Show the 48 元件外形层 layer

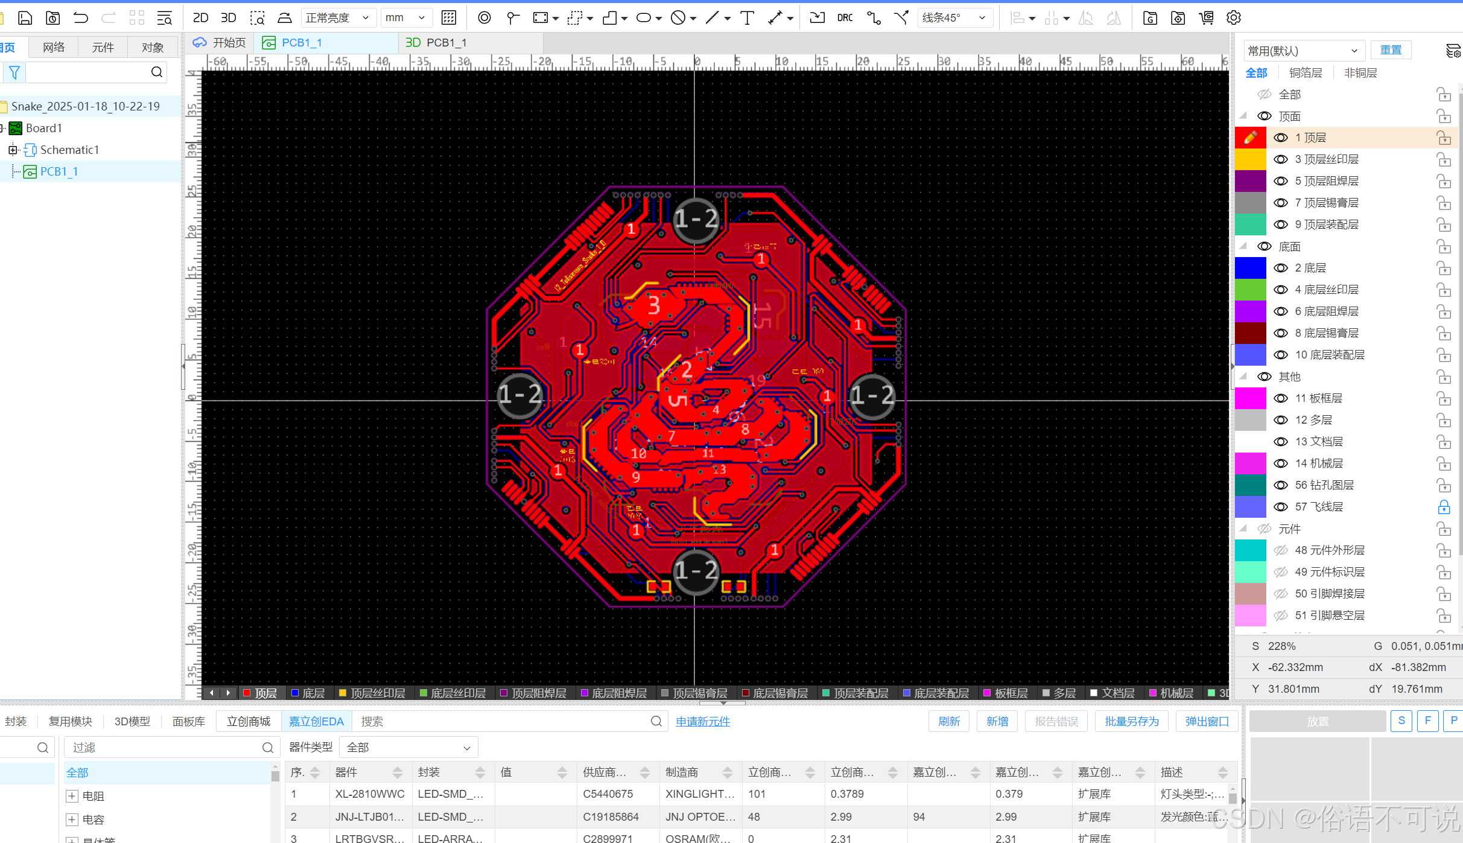coord(1280,550)
